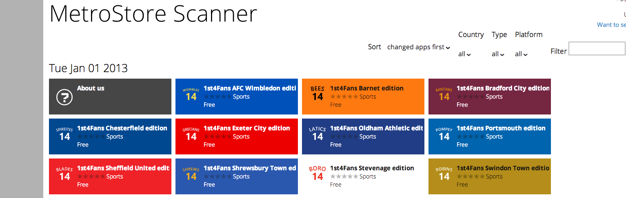
Task: Click into the Filter text field
Action: 597,48
